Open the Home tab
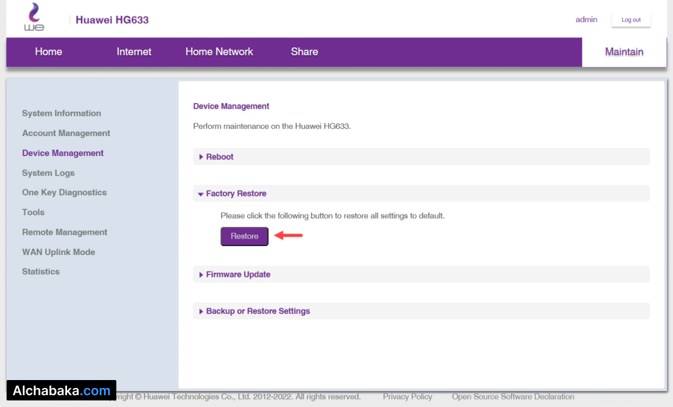The height and width of the screenshot is (407, 673). click(49, 52)
